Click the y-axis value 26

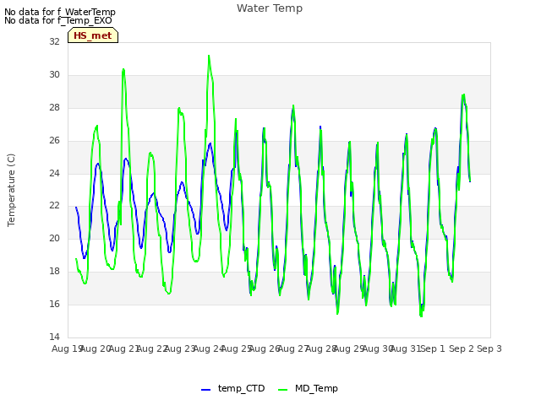click(54, 140)
